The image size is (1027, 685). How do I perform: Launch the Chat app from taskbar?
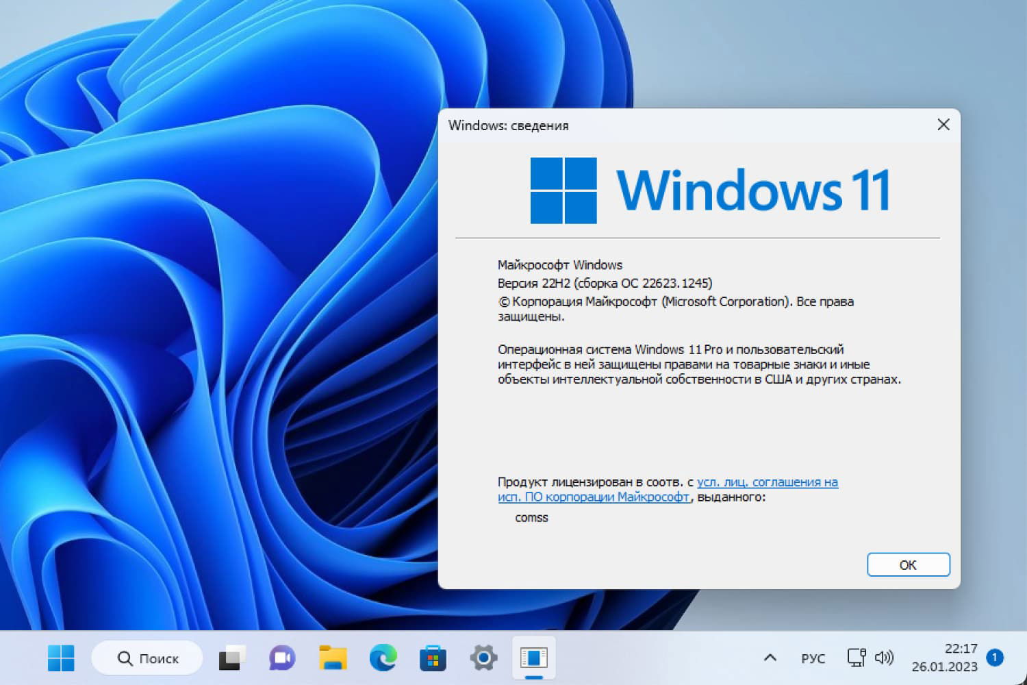point(282,658)
